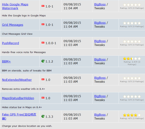145x129 pixels.
Task: Click the green update icon beside BBM+ version 1.1.2
Action: click(43, 61)
